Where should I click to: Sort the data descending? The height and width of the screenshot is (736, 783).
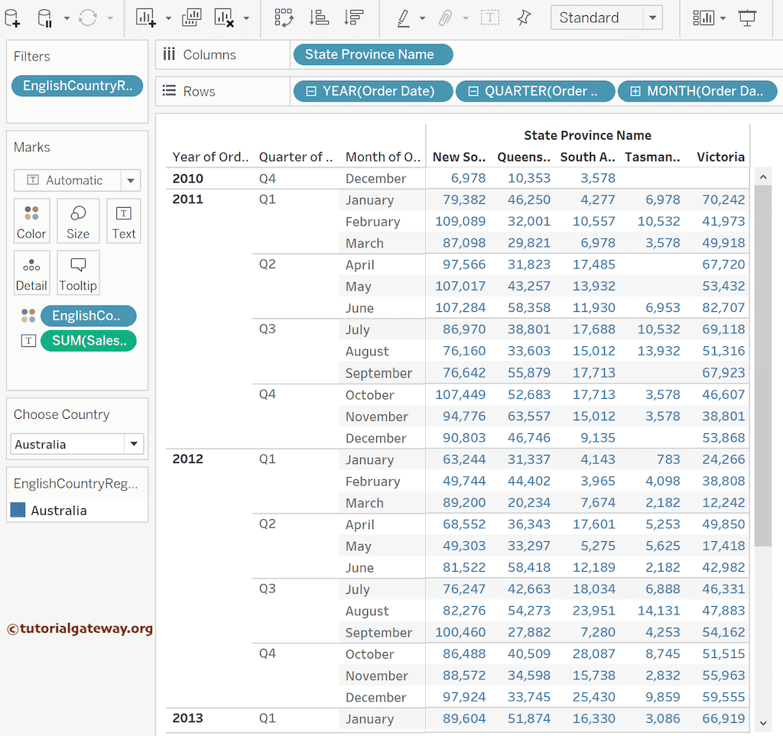[353, 17]
